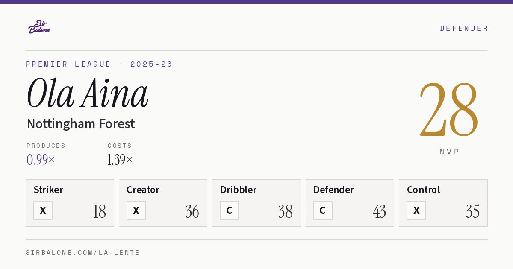Click the large 28 NVP score
Image resolution: width=513 pixels, height=269 pixels.
449,109
